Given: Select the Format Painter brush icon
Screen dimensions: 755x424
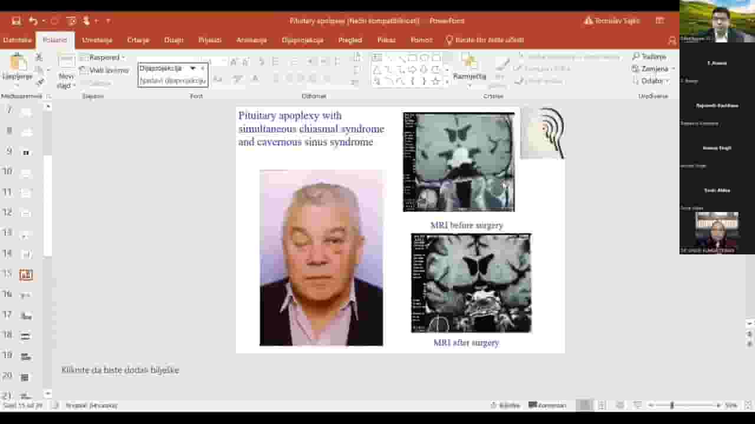Looking at the screenshot, I should [39, 81].
